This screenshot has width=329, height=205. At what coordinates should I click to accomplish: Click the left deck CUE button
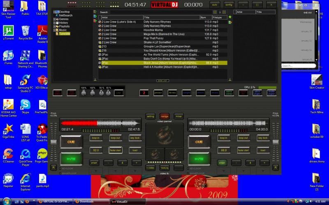[x=71, y=142]
